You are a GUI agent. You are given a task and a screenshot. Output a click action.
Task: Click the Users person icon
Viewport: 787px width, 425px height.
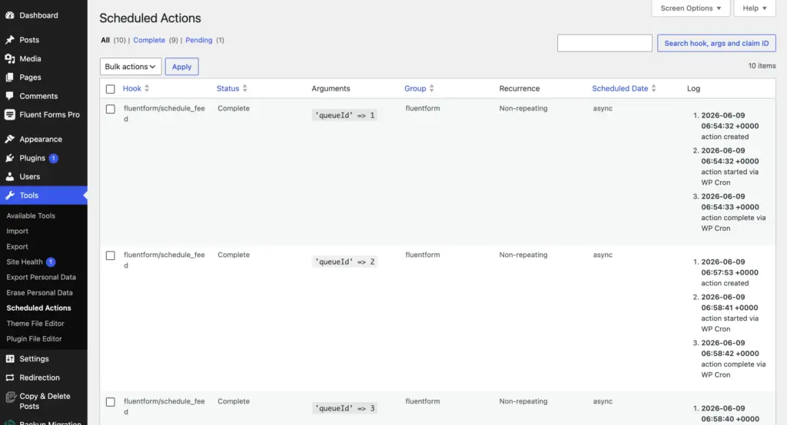click(9, 176)
